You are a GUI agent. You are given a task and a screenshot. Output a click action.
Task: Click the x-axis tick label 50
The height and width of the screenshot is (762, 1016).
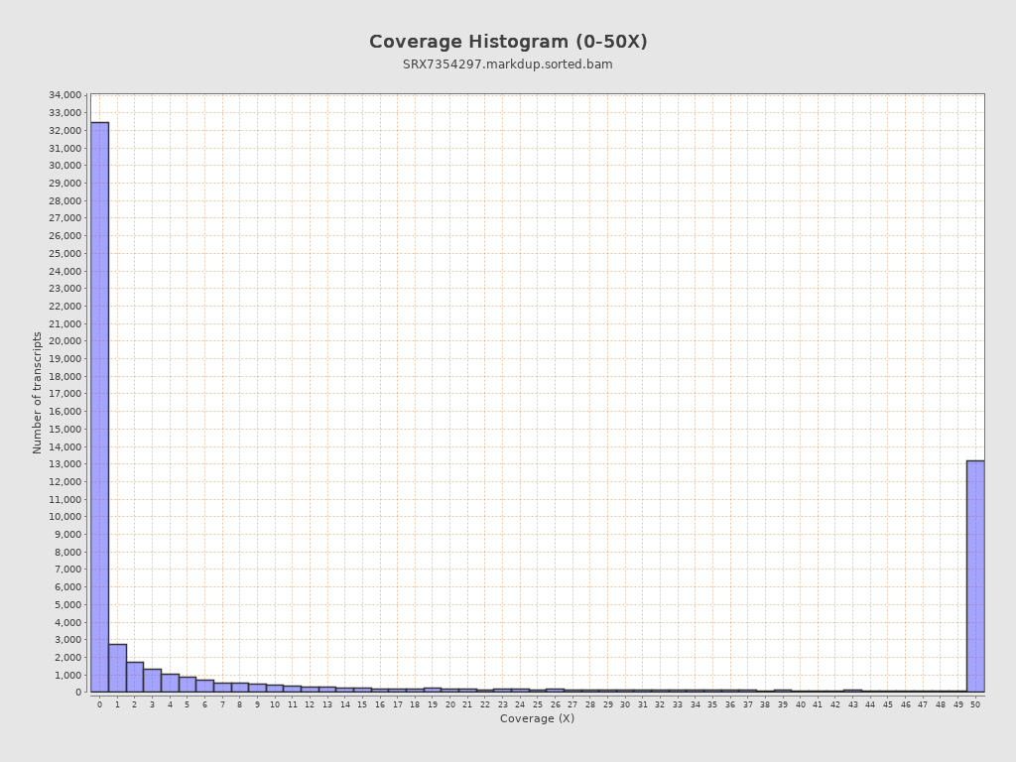click(x=975, y=704)
